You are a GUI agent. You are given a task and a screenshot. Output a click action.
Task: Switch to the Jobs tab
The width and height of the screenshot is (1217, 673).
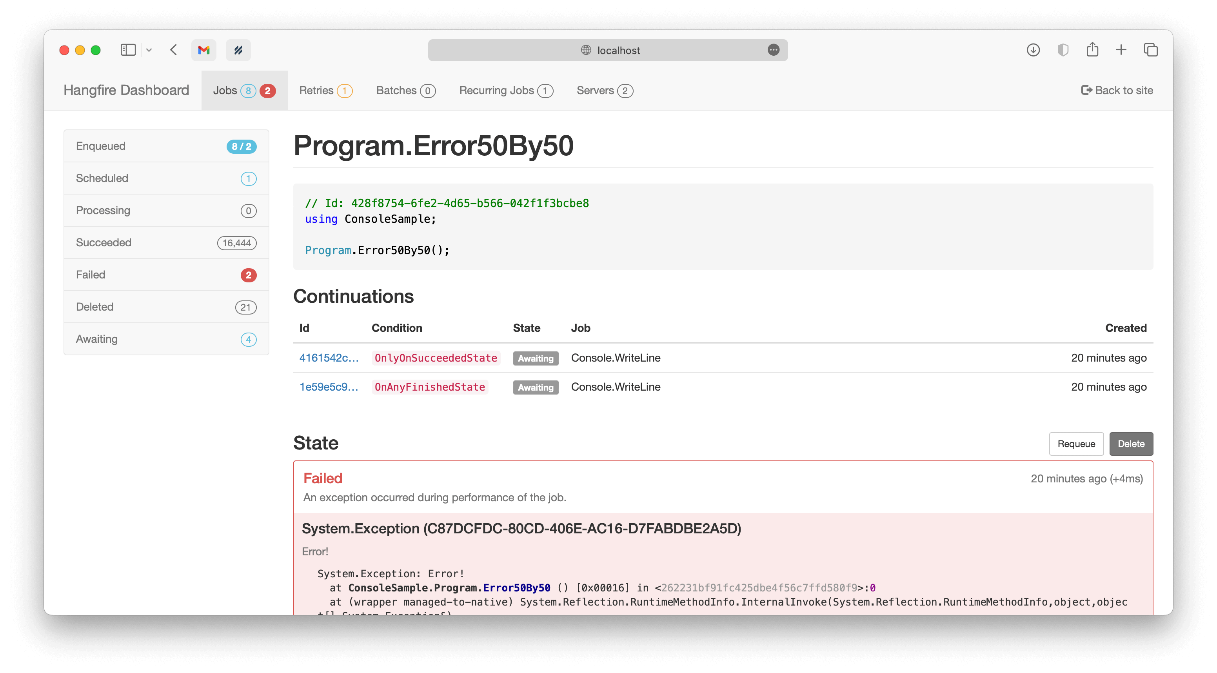pyautogui.click(x=244, y=90)
